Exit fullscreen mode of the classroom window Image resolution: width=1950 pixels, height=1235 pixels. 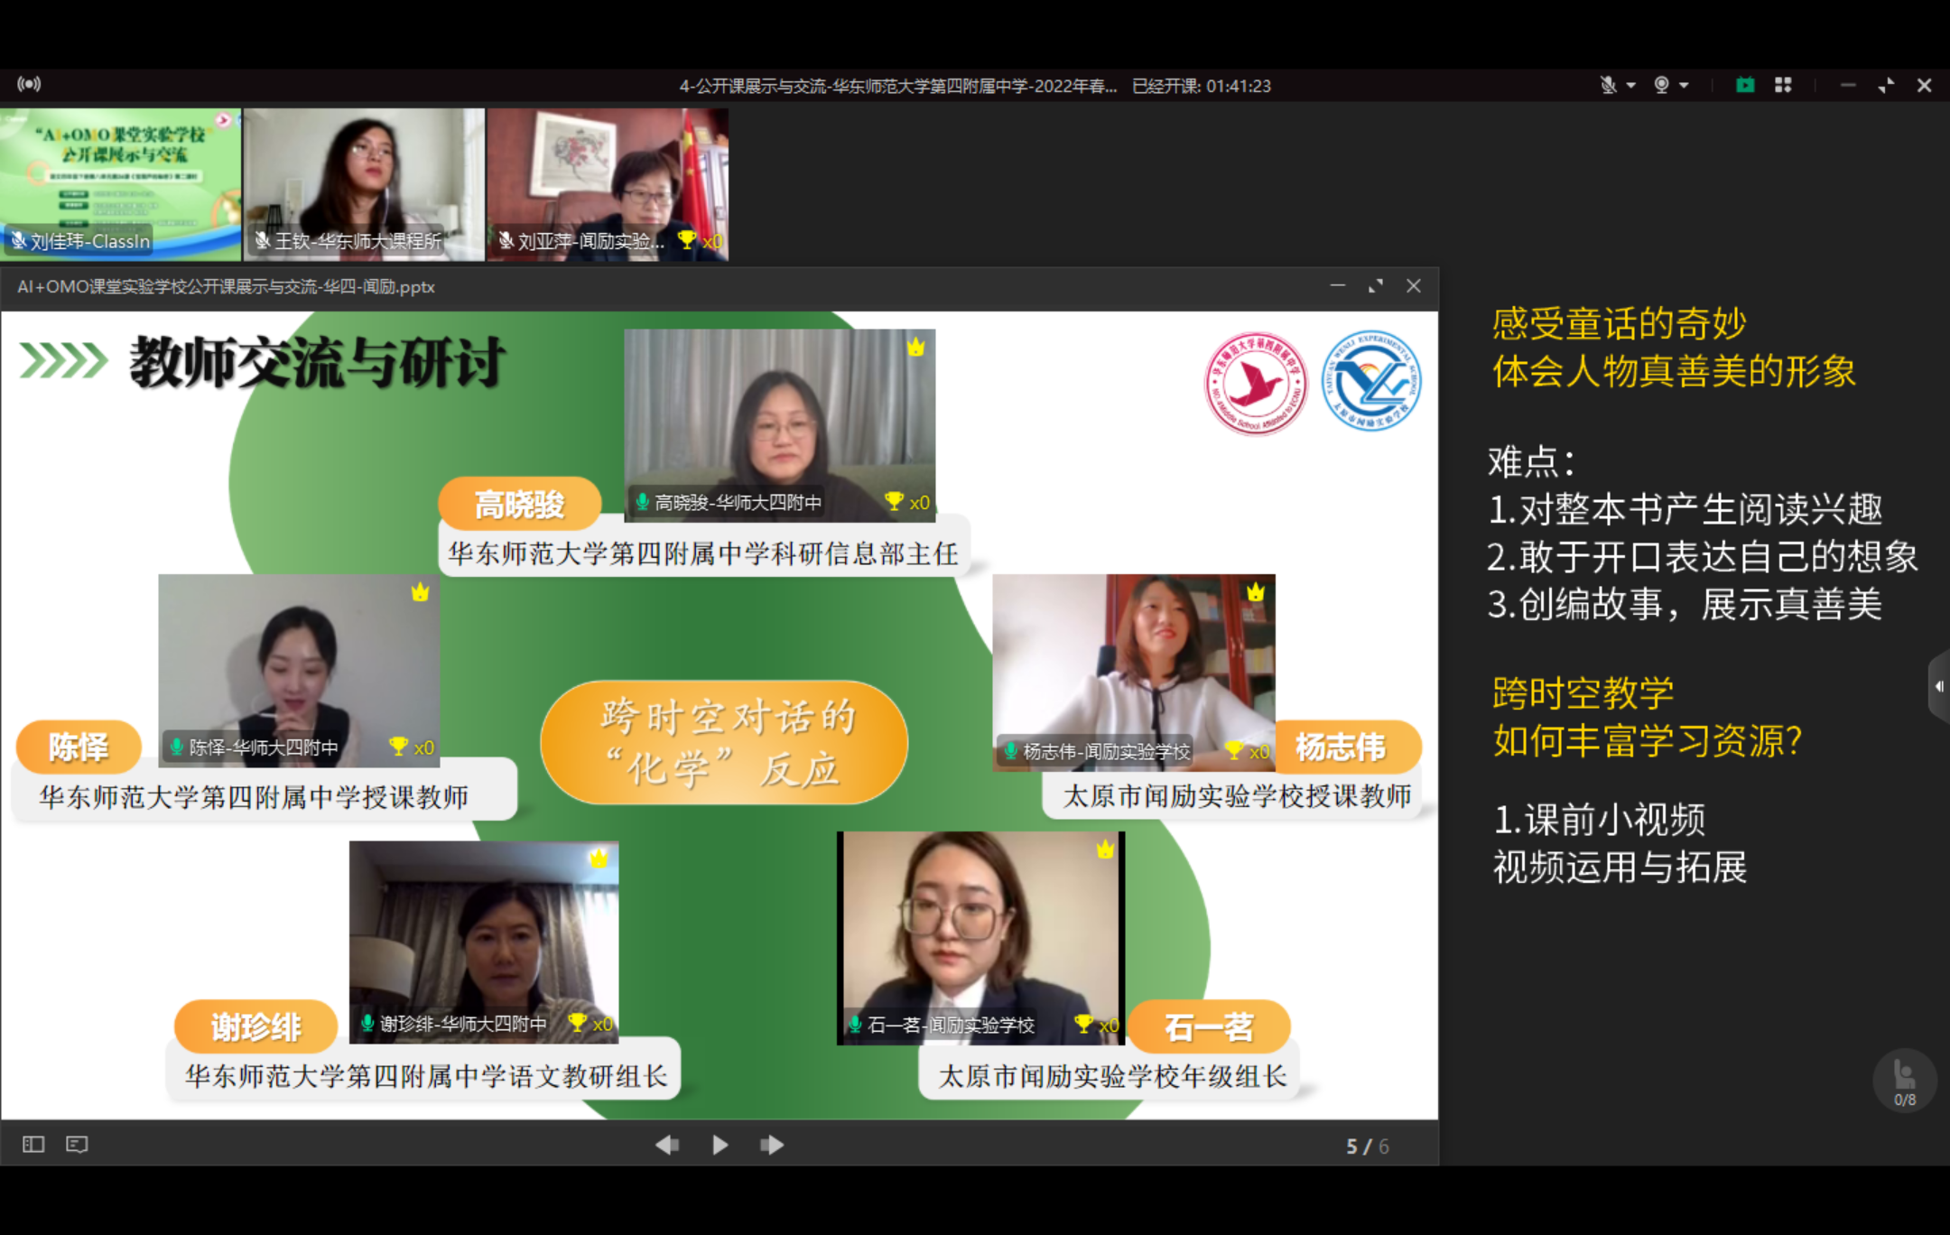pyautogui.click(x=1886, y=85)
